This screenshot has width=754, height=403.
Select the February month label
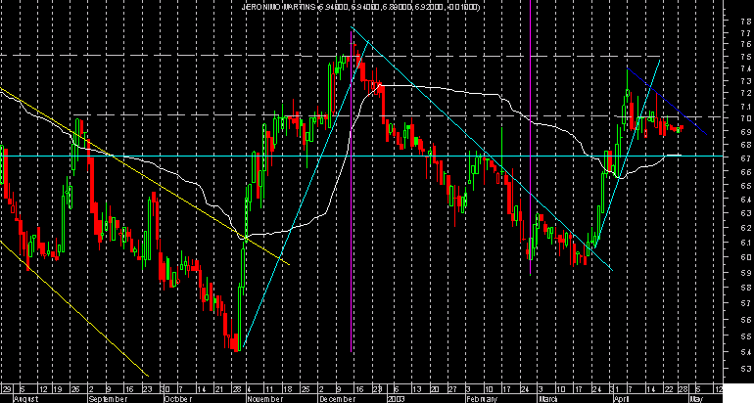click(x=482, y=399)
